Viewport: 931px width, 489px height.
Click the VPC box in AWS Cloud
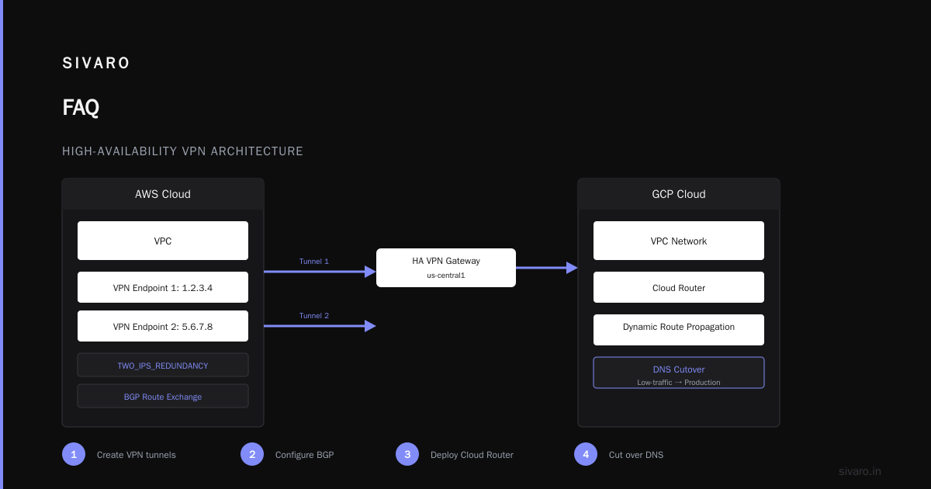[163, 241]
